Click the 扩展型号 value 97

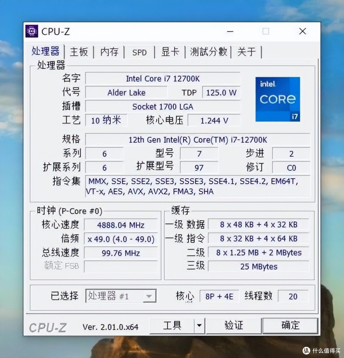coord(199,168)
